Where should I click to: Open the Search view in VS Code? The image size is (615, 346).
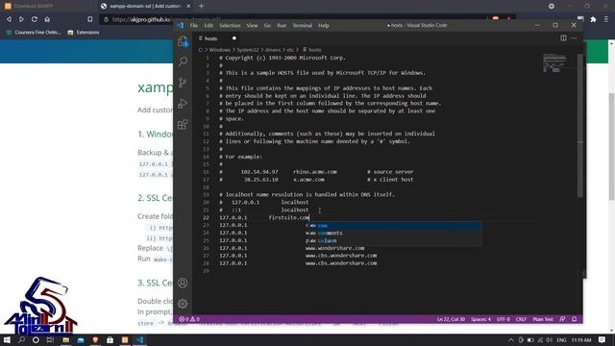(x=183, y=62)
